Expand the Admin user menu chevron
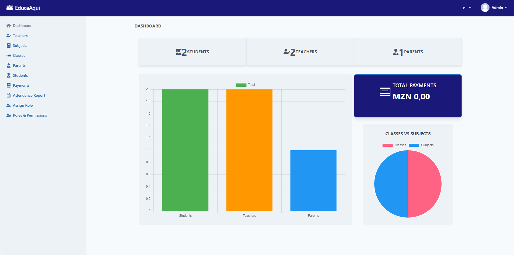This screenshot has width=514, height=255. pyautogui.click(x=506, y=8)
